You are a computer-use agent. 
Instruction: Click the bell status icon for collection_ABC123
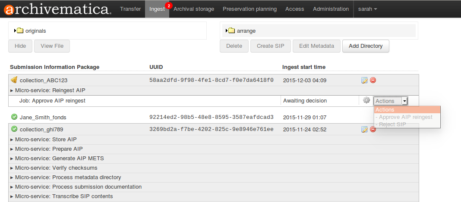14,80
